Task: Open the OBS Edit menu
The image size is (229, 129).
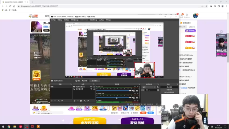Action: (60, 20)
